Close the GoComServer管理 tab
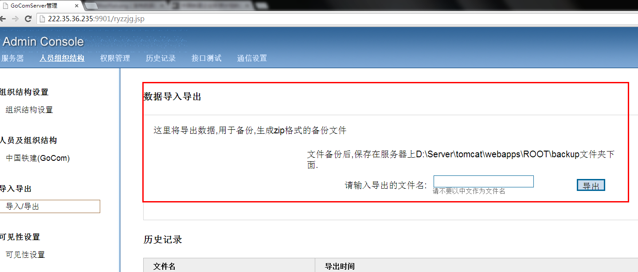638x272 pixels. pyautogui.click(x=77, y=6)
